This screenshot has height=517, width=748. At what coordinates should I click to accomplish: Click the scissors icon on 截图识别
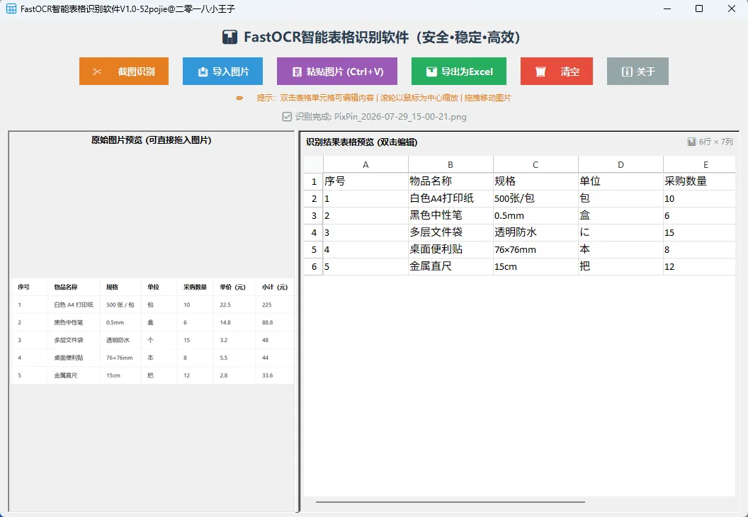pyautogui.click(x=97, y=72)
